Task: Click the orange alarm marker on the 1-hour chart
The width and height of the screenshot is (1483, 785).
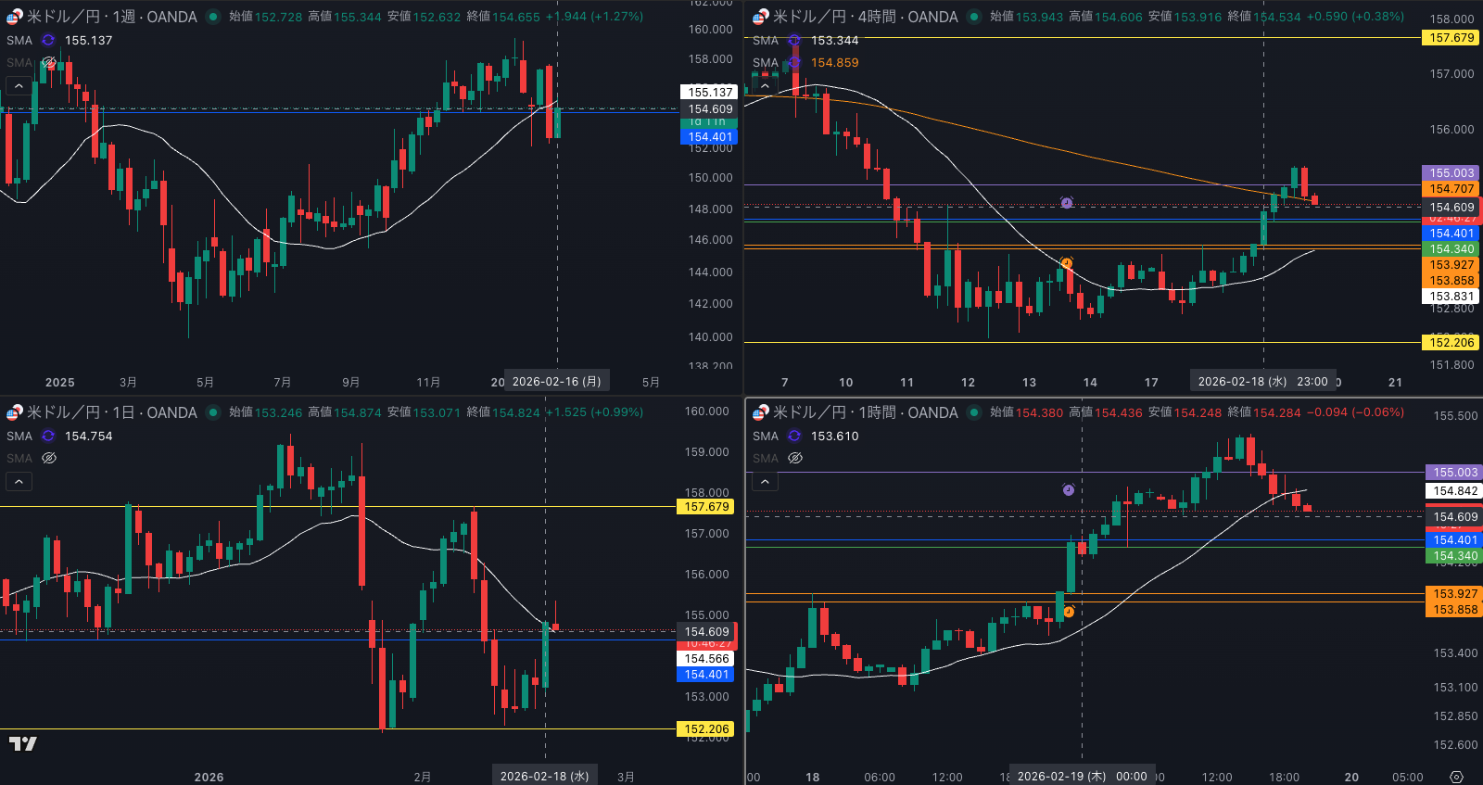Action: pyautogui.click(x=1069, y=612)
